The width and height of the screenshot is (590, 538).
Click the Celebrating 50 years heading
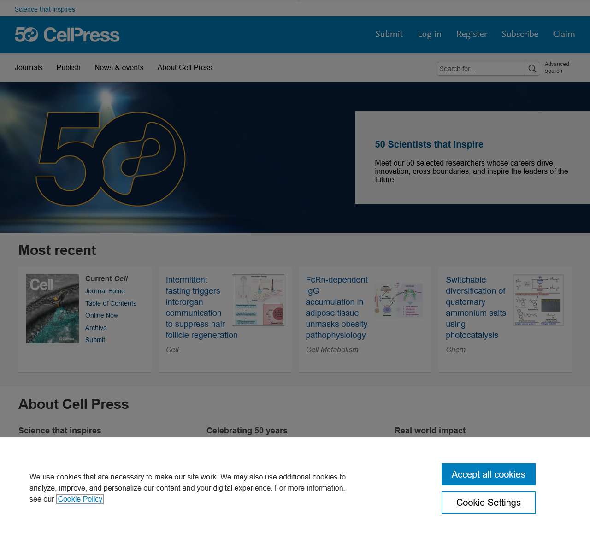[247, 430]
